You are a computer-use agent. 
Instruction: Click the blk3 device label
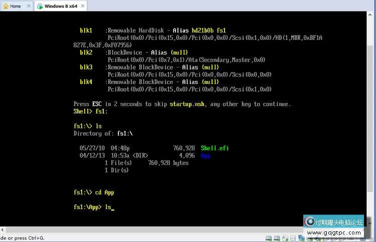click(x=86, y=67)
